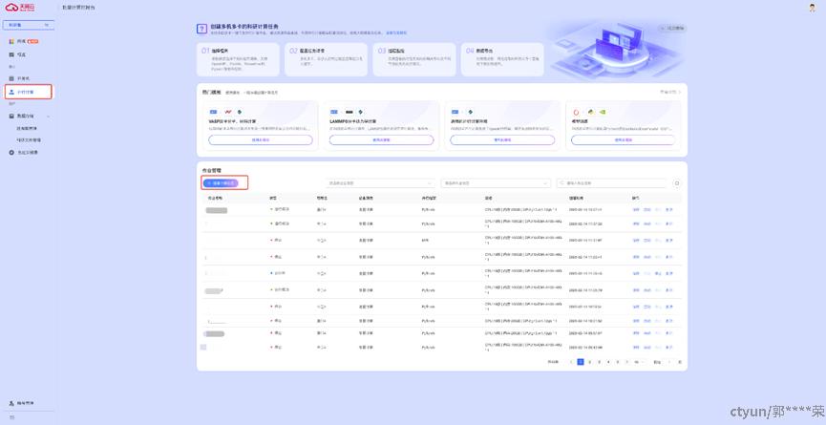Screen dimensions: 826x425
Task: Select the sidebar item with the person icon
Action: click(x=29, y=92)
